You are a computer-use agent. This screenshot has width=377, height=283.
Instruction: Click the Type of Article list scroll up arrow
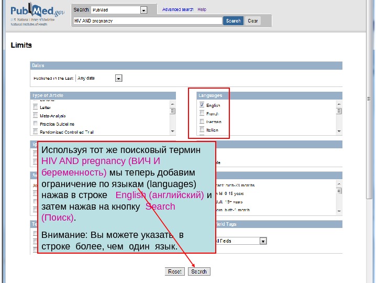(172, 104)
